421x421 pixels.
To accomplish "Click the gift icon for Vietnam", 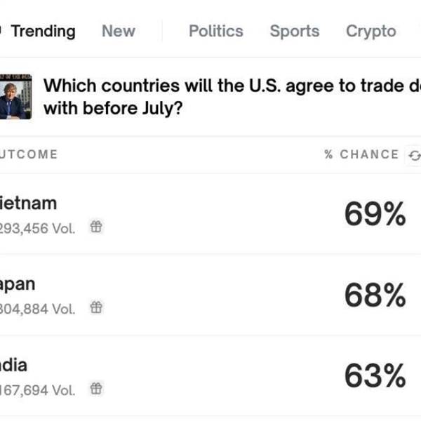I will (96, 227).
